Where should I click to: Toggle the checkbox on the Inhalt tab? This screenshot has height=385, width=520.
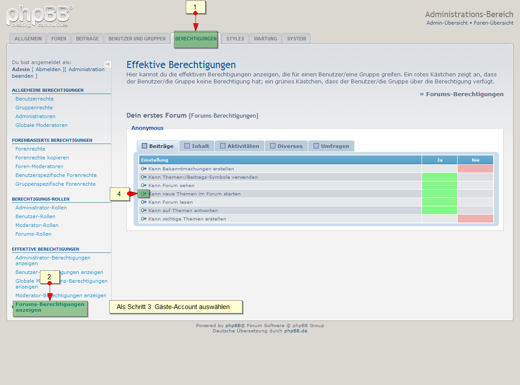coord(187,146)
